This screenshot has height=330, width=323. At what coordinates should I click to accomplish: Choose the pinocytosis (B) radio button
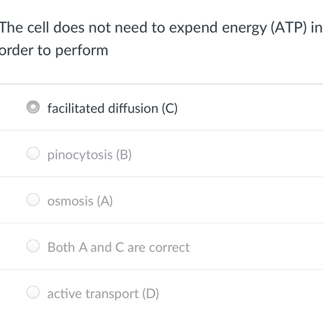pos(33,154)
